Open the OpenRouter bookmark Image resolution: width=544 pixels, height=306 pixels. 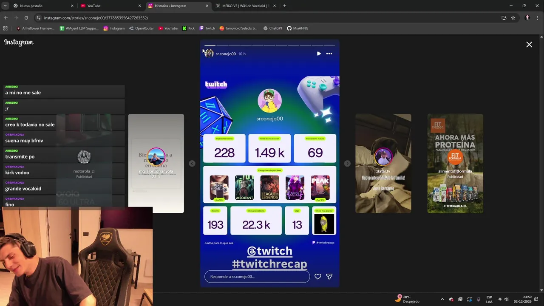(x=141, y=28)
